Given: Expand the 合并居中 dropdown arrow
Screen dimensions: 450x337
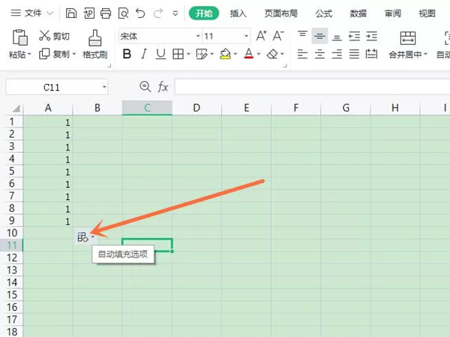Looking at the screenshot, I should (x=425, y=54).
